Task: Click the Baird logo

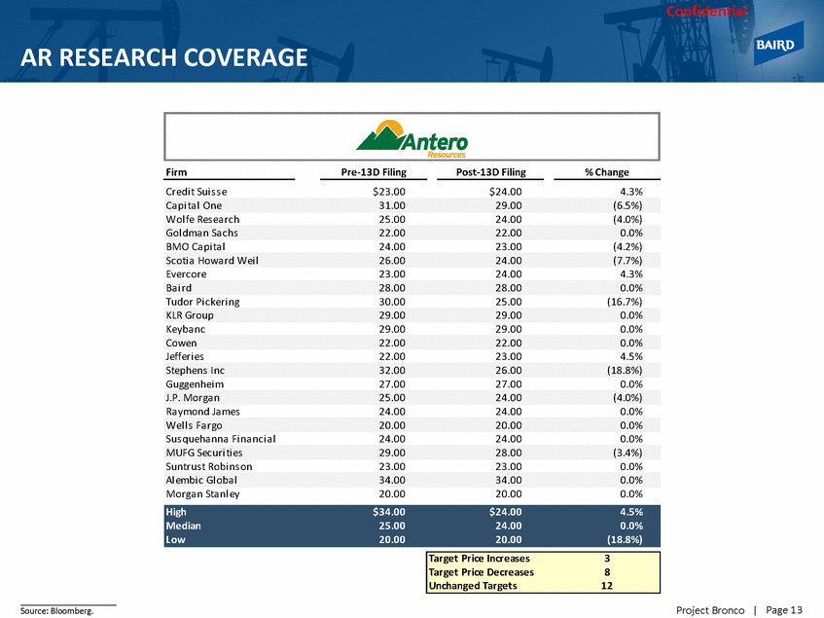Action: (x=778, y=44)
